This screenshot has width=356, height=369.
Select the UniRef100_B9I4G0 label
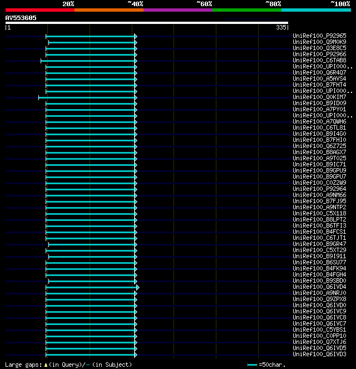click(x=319, y=134)
